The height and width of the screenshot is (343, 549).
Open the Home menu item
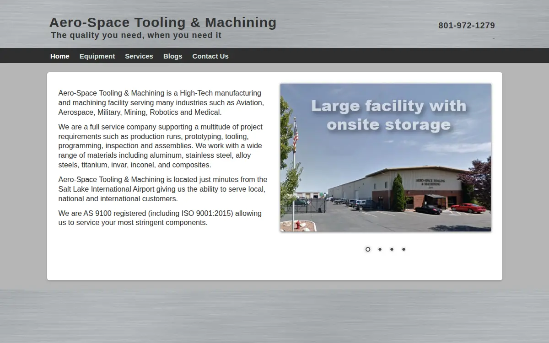pyautogui.click(x=60, y=56)
